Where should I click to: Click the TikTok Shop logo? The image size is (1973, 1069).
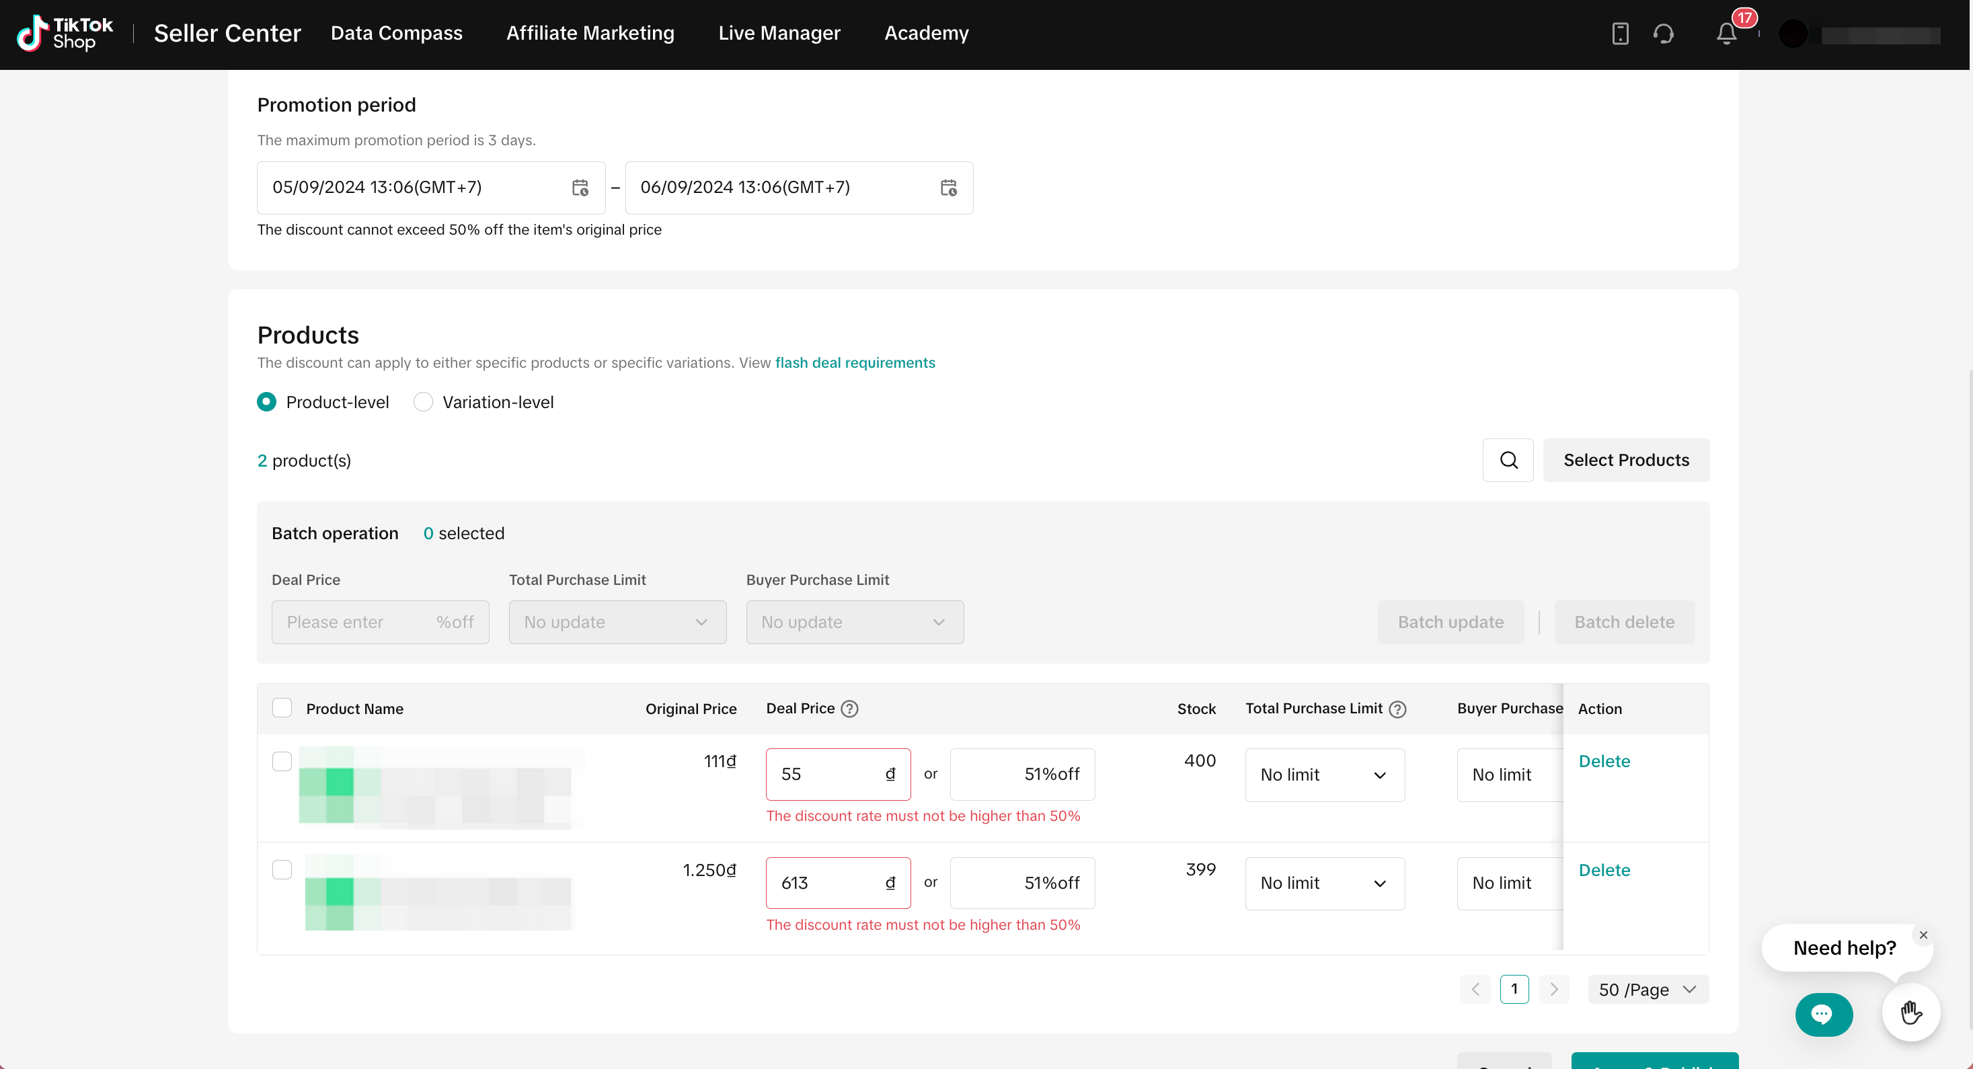click(65, 34)
